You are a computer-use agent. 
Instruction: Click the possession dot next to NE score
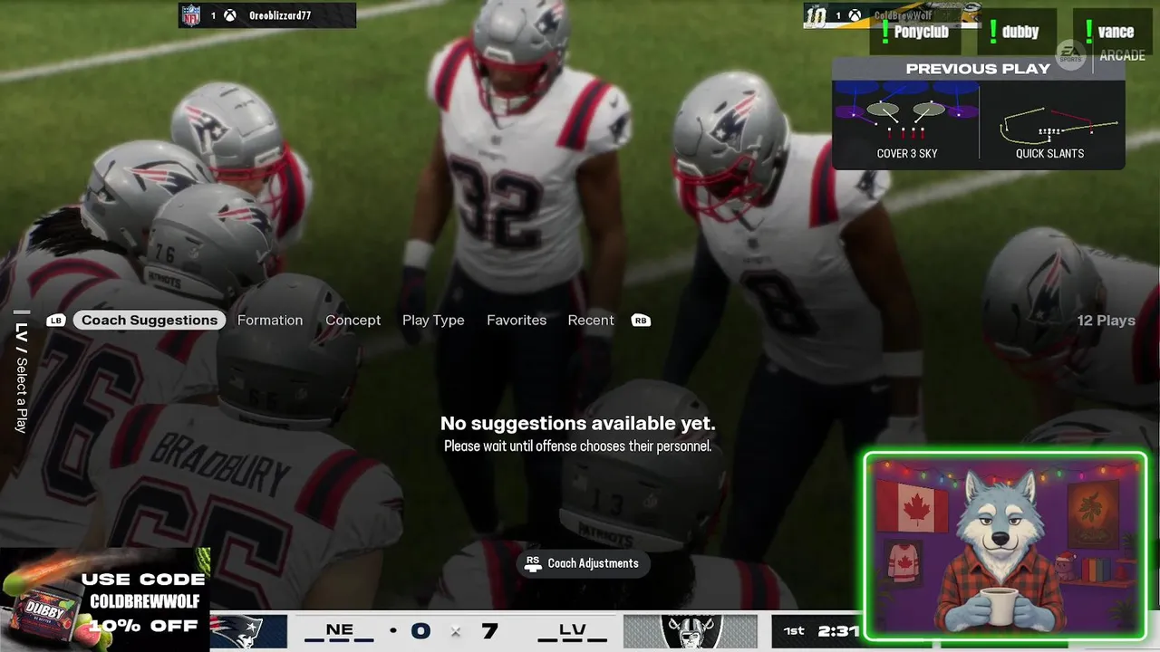[393, 630]
